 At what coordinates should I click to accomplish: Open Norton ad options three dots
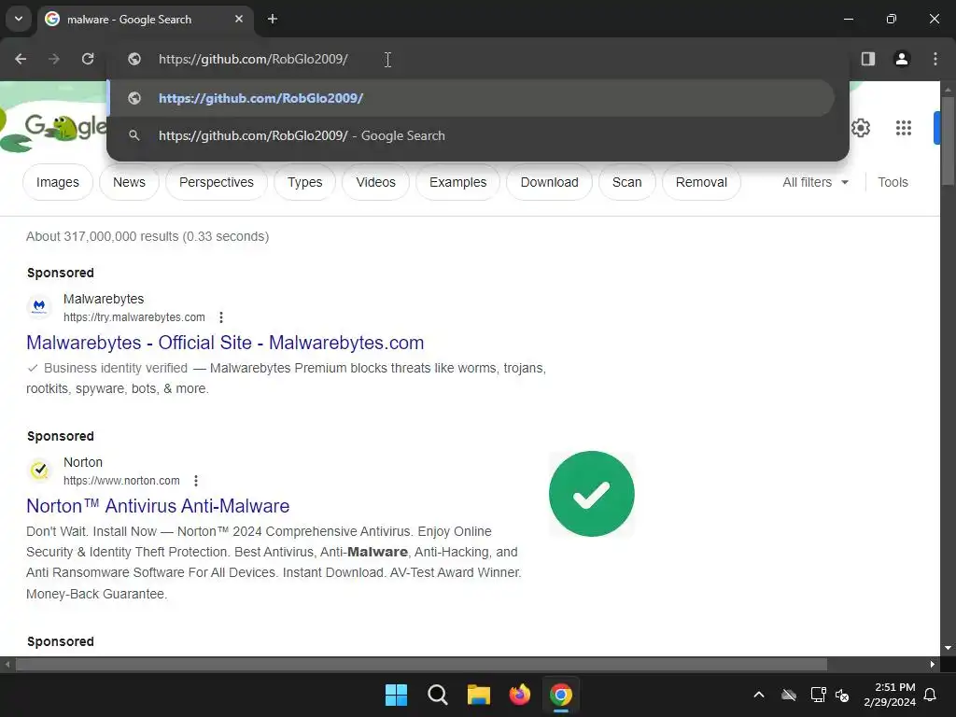[196, 481]
